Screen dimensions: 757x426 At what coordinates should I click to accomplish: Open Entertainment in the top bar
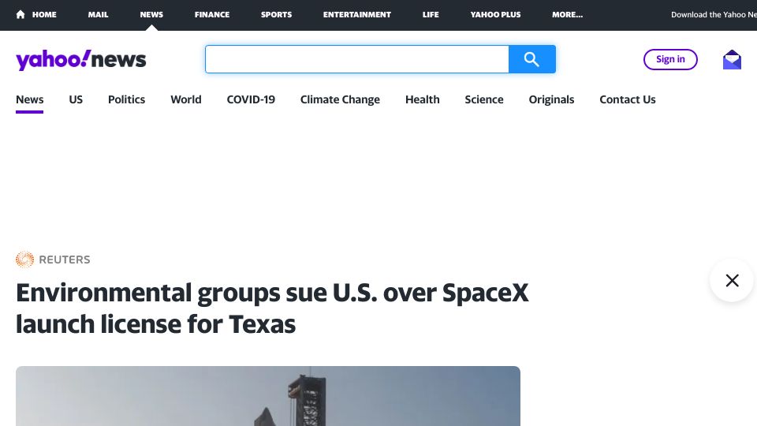click(356, 14)
